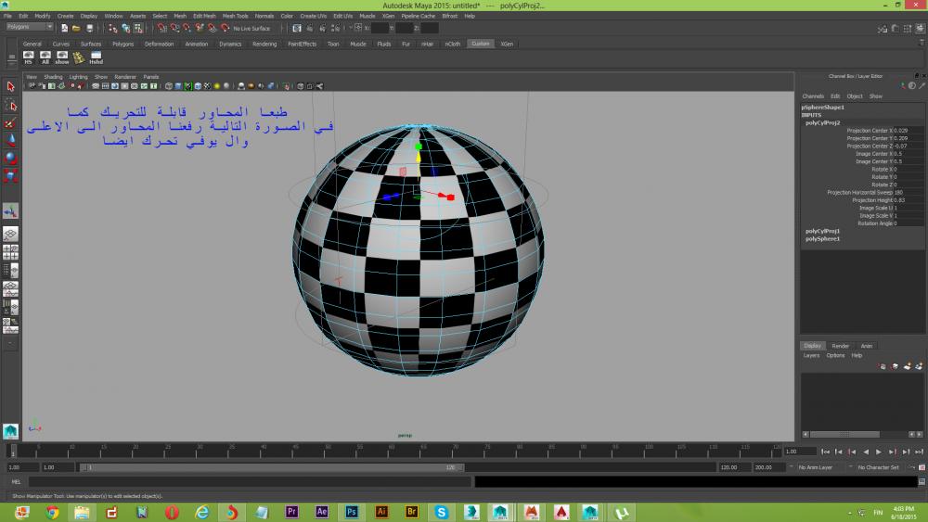Click the open scene folder icon
The image size is (928, 522).
(x=77, y=28)
